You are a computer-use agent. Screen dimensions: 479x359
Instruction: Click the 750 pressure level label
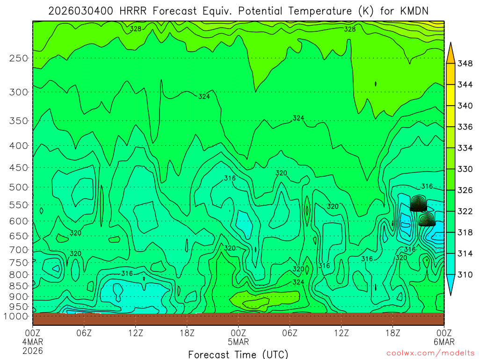click(x=19, y=263)
